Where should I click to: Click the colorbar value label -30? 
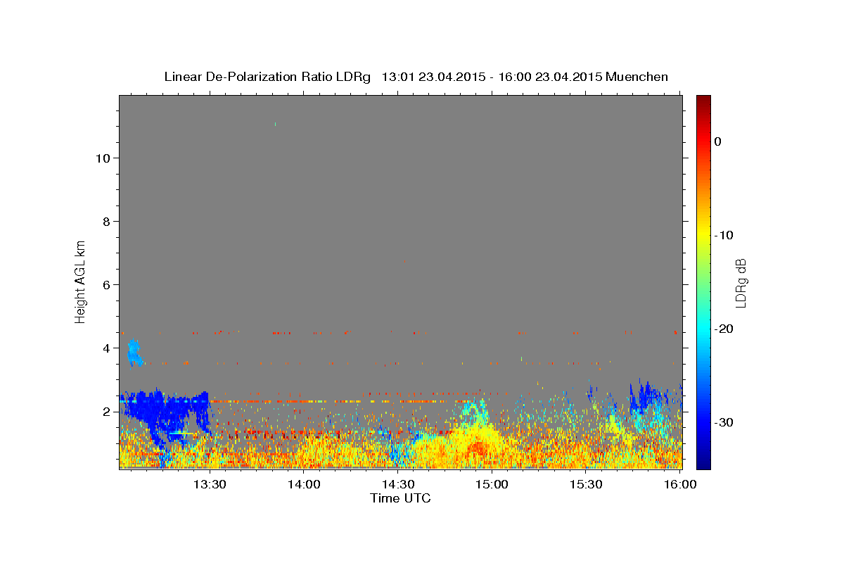click(x=724, y=422)
